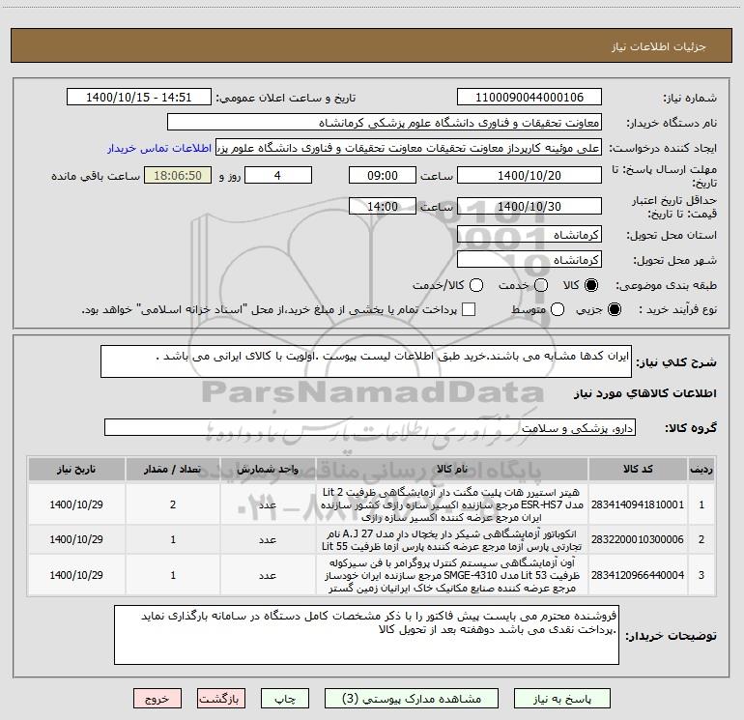Tick the Islamic treasury bonds payment checkbox
This screenshot has width=744, height=720.
(x=469, y=309)
